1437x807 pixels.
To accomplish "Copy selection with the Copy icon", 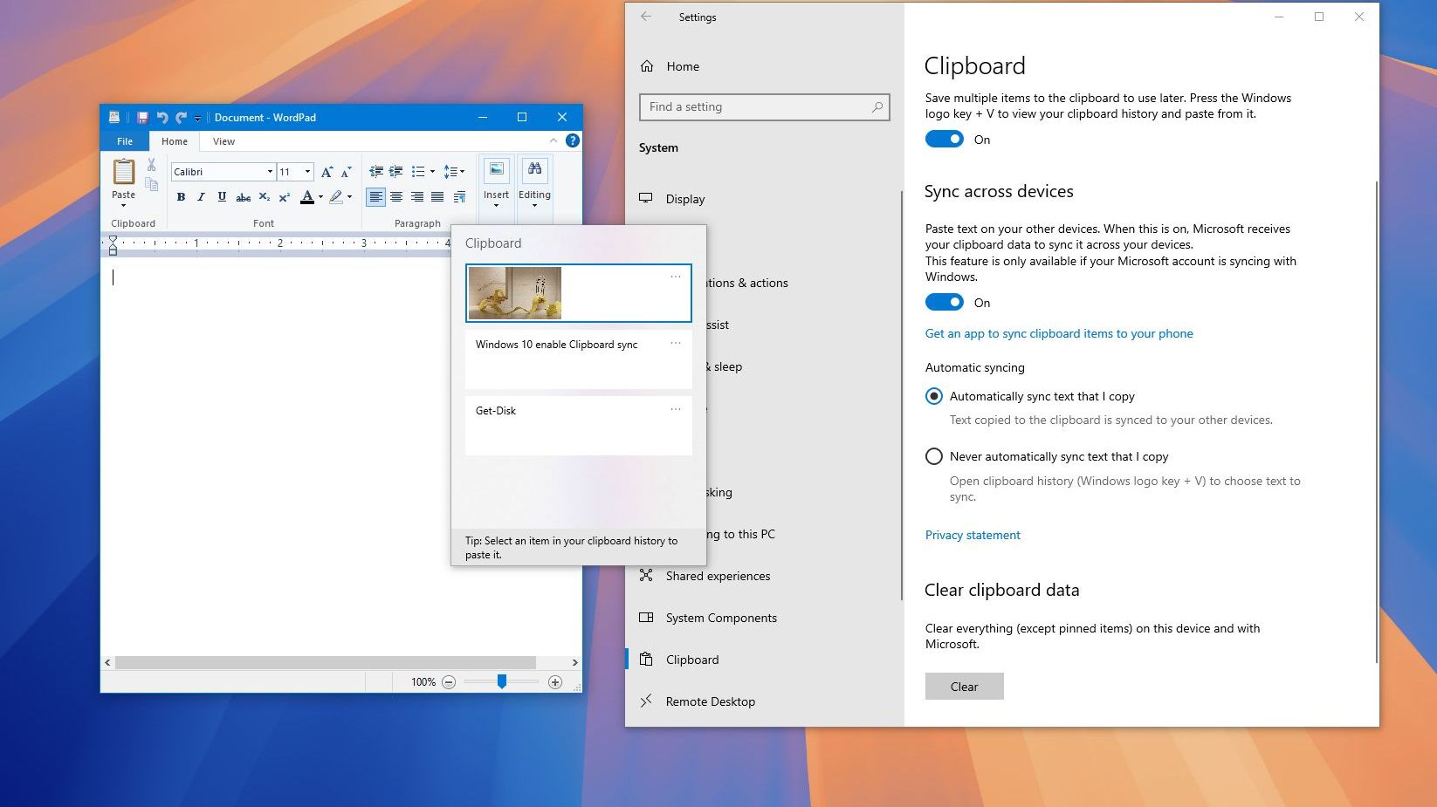I will coord(152,184).
